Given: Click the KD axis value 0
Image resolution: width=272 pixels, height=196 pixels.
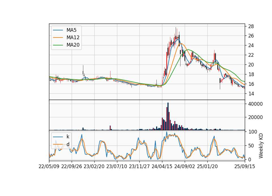Looking at the screenshot, I should tap(250, 159).
